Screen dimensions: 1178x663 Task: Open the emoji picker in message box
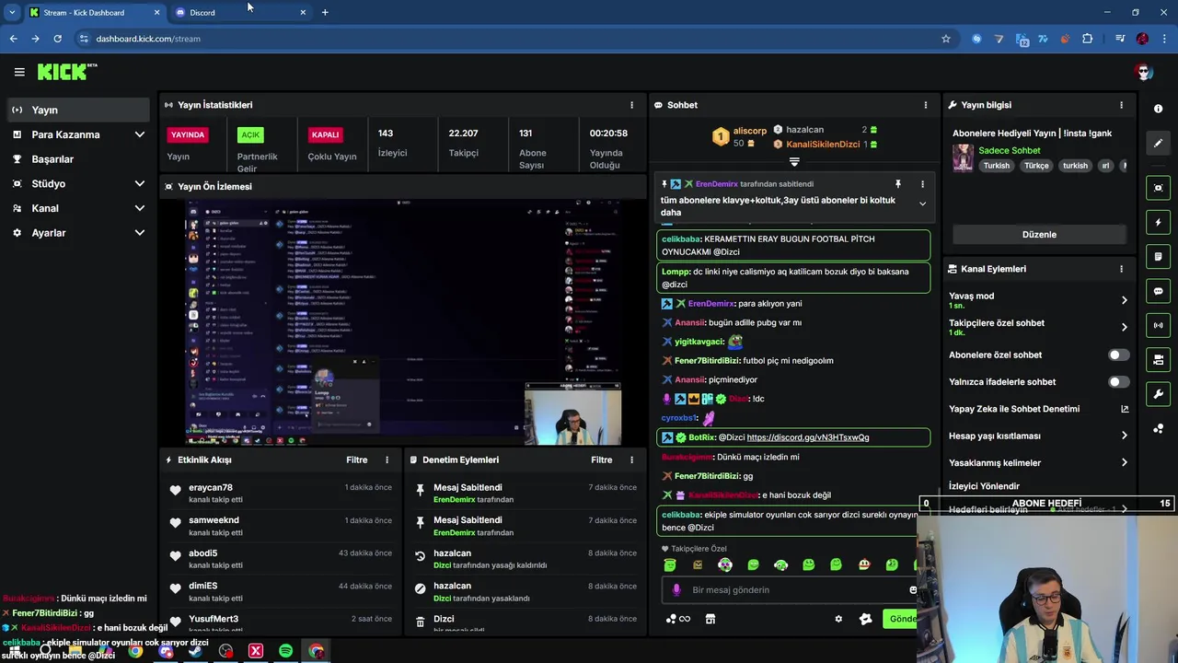point(913,589)
